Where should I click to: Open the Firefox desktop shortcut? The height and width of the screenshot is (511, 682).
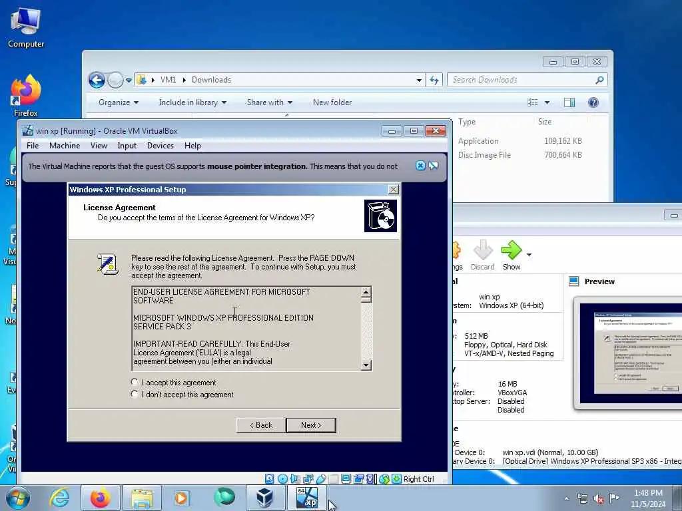pyautogui.click(x=26, y=96)
